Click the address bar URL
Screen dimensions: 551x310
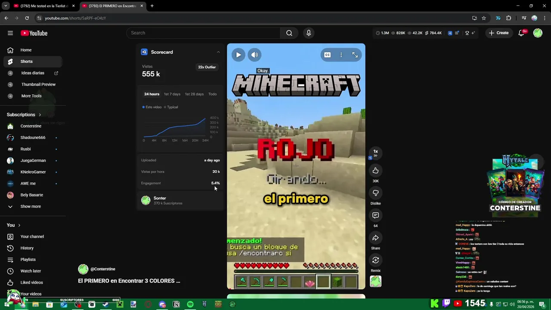pos(75,18)
